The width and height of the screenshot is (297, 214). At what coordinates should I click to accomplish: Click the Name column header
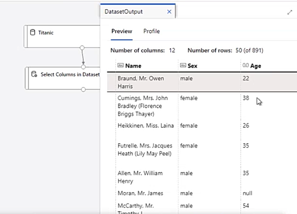click(133, 66)
